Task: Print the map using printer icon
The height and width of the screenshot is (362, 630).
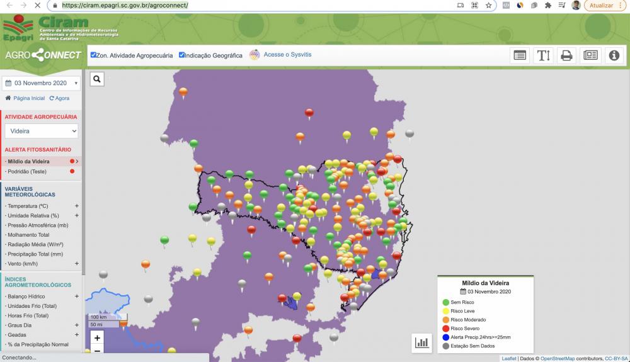Action: point(566,55)
